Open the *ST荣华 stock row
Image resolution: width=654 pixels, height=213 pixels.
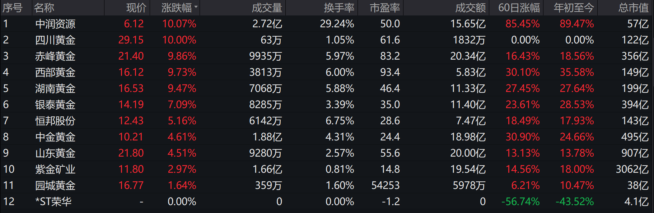click(53, 202)
